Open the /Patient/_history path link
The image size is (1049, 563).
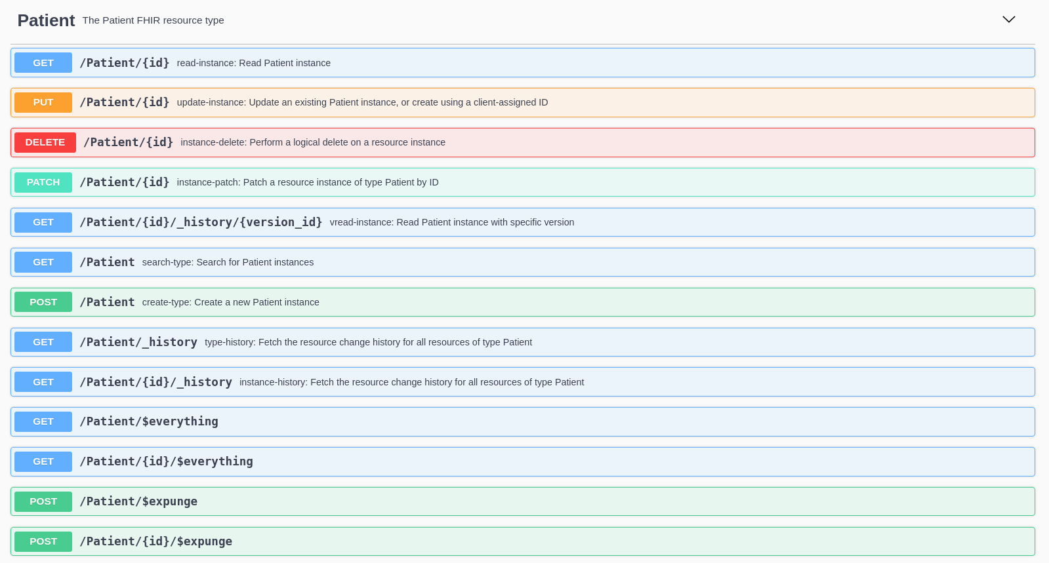138,342
